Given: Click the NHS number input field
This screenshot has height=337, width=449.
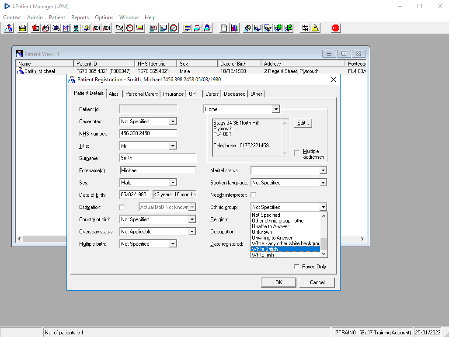Looking at the screenshot, I should [148, 133].
